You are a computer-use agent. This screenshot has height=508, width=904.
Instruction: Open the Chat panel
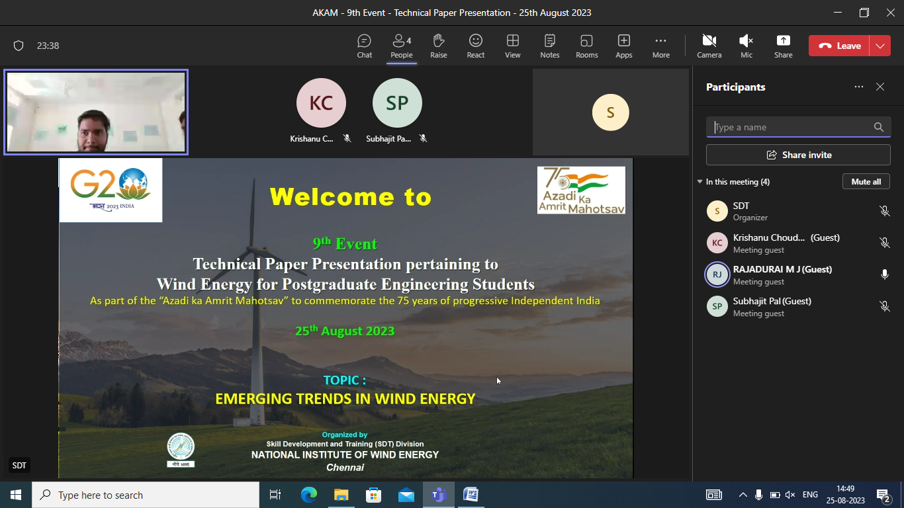tap(364, 46)
